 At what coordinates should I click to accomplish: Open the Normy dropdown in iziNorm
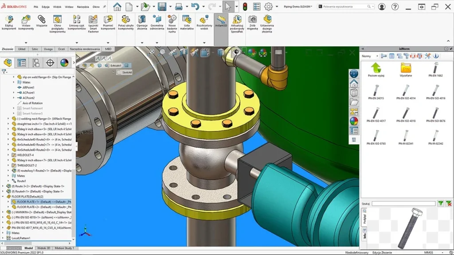(370, 56)
